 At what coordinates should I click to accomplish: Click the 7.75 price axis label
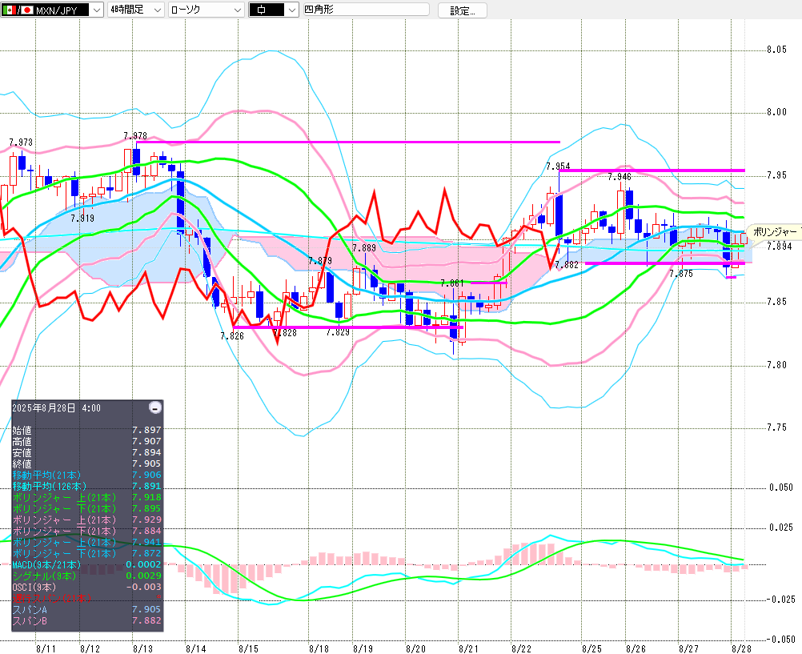(777, 427)
